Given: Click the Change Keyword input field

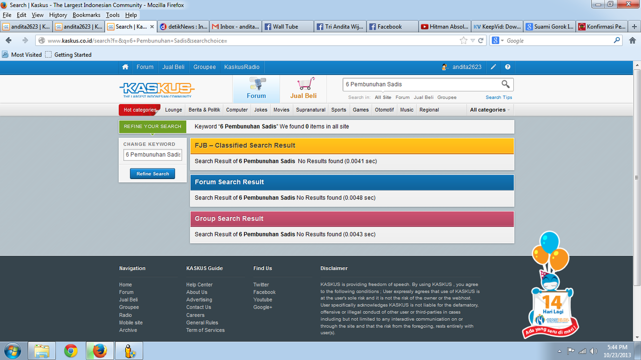Looking at the screenshot, I should coord(153,154).
